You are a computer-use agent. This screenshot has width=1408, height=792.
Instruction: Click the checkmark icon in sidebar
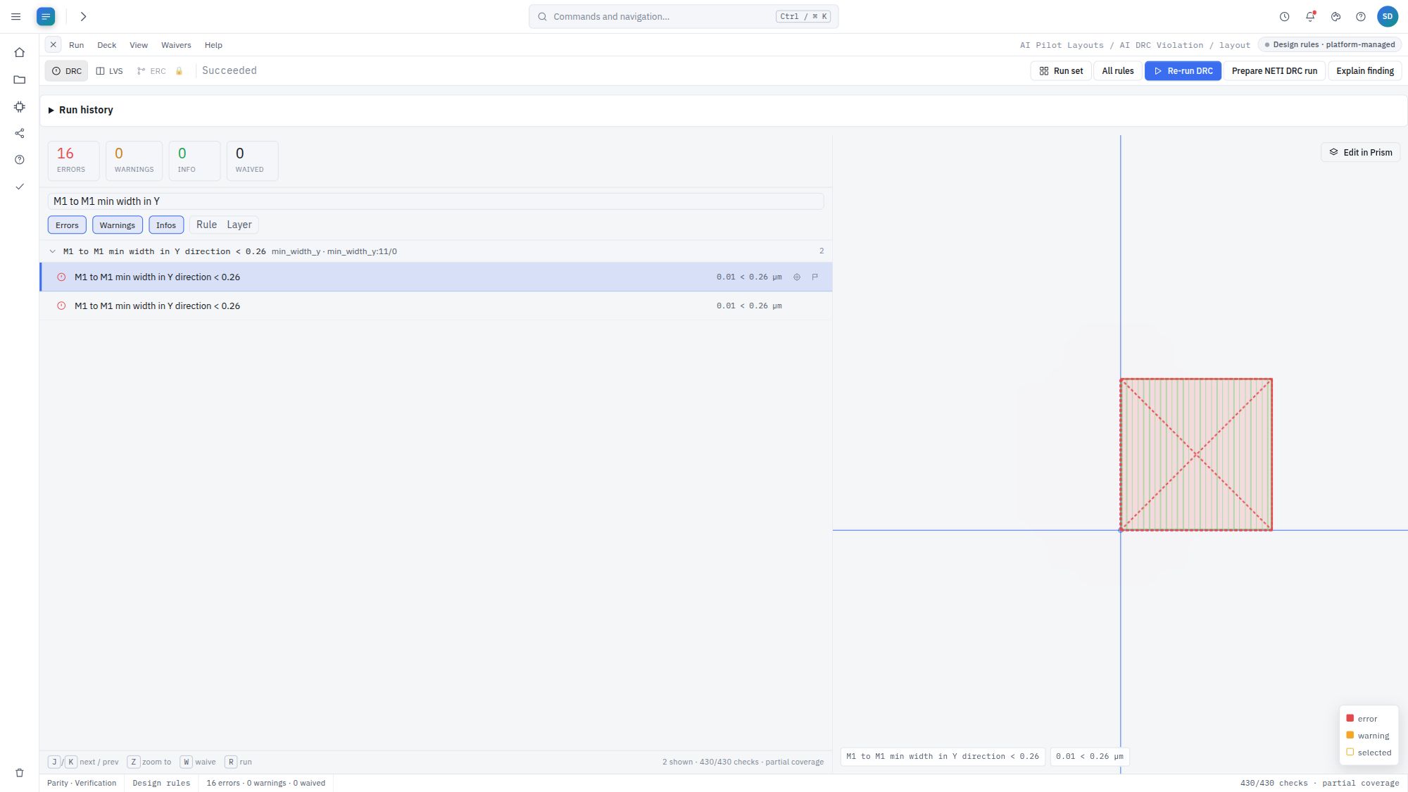[20, 187]
